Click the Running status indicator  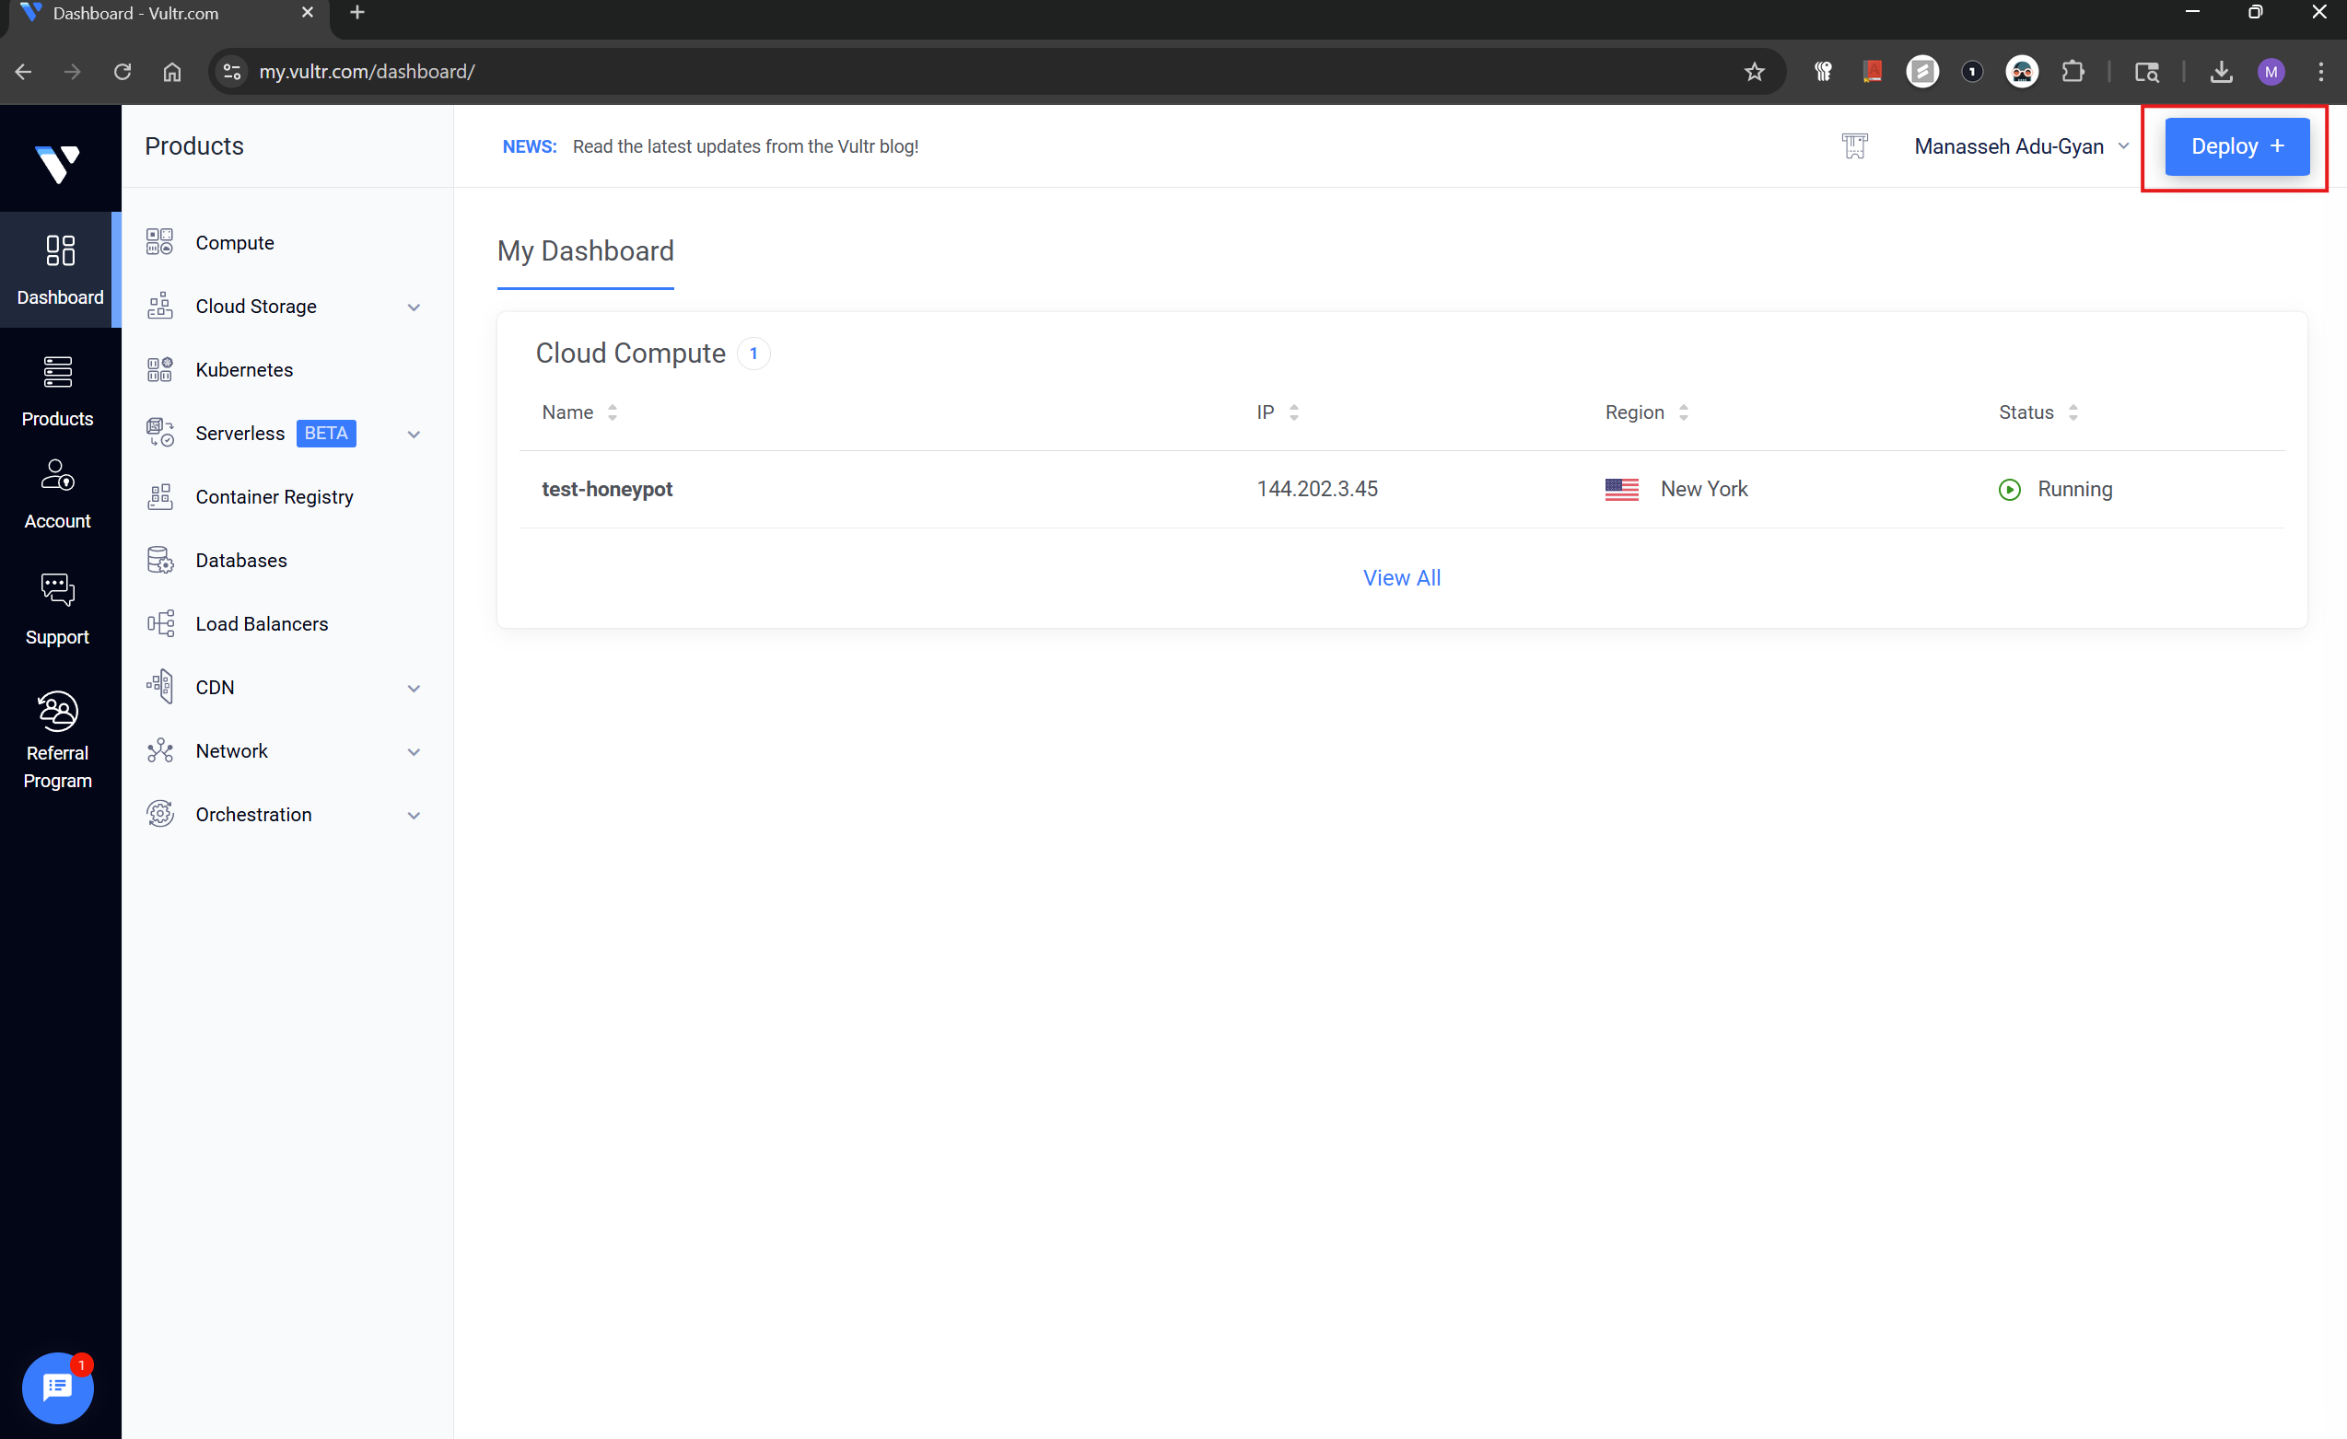2055,489
